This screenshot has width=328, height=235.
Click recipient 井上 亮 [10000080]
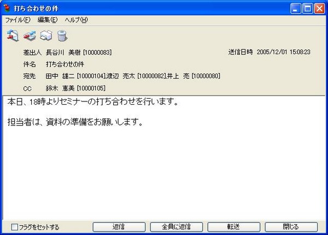(x=194, y=76)
